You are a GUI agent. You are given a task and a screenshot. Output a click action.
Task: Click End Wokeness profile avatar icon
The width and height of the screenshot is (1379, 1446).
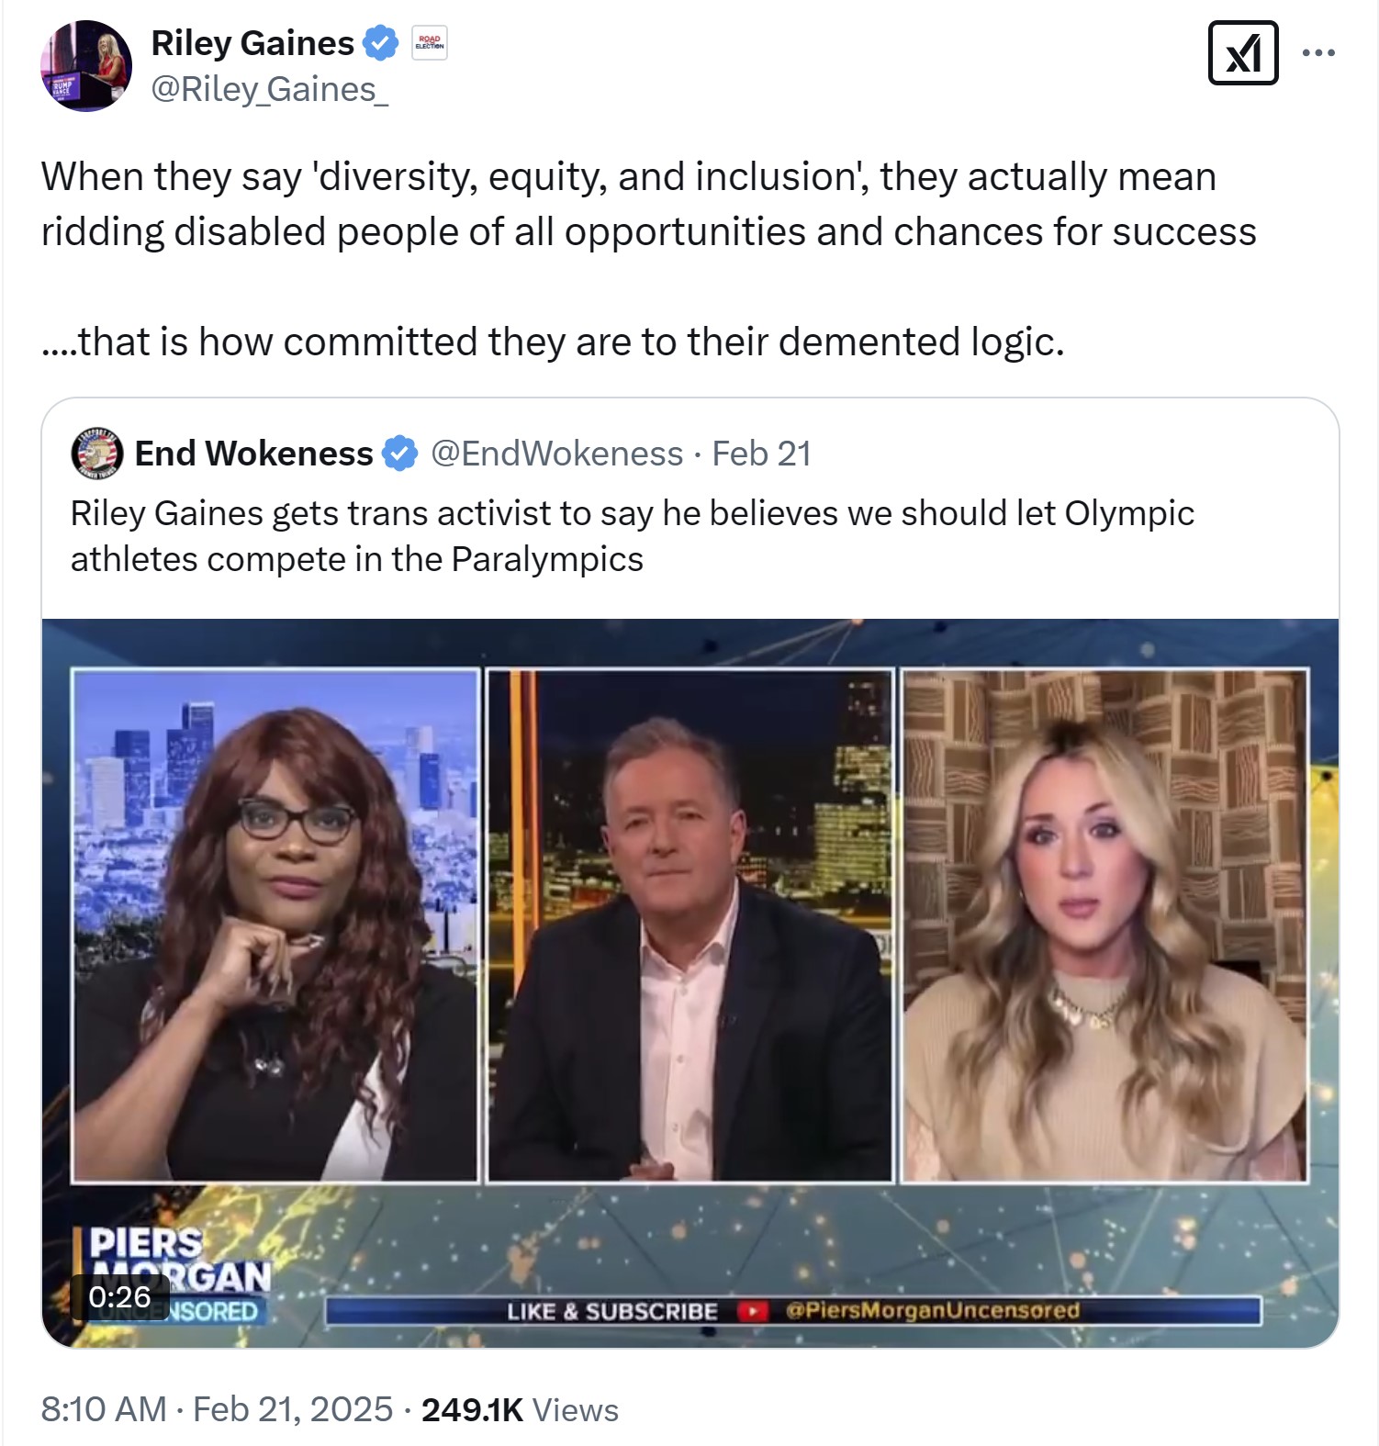click(x=97, y=453)
